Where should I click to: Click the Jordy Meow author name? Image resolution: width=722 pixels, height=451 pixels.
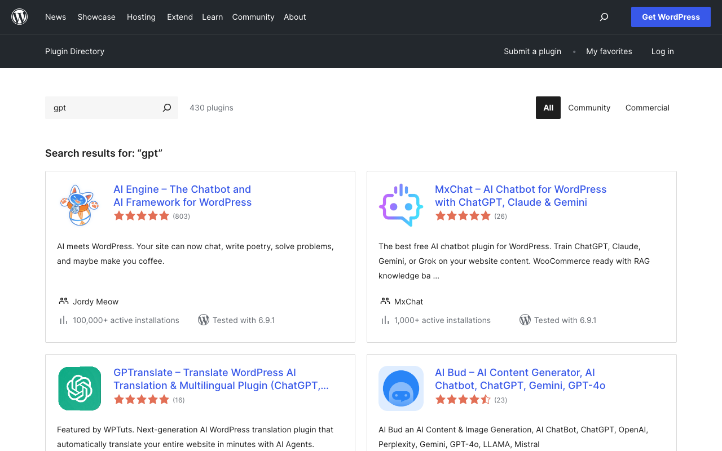point(96,302)
